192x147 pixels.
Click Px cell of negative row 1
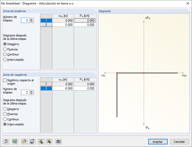click(x=85, y=84)
